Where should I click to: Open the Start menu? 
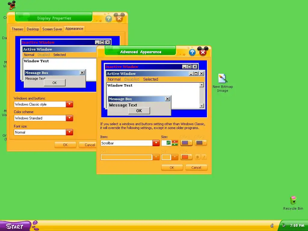[x=15, y=226]
